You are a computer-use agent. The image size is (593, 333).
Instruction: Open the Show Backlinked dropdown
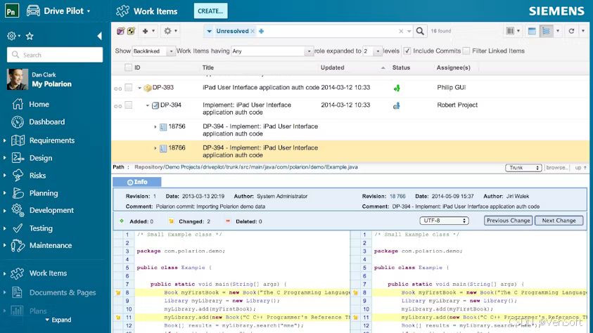153,51
